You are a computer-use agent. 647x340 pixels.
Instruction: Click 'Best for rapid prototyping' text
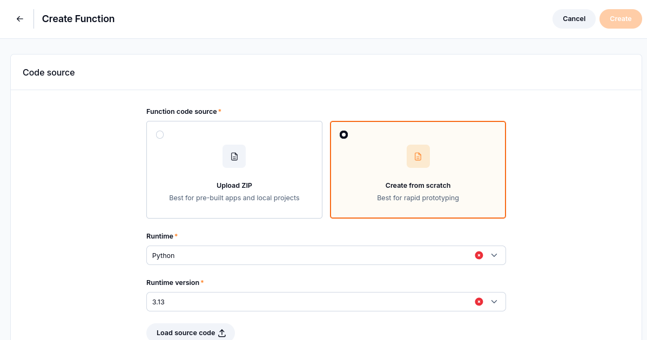[x=418, y=198]
